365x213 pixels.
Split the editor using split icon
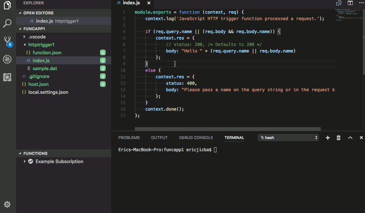coord(350,3)
